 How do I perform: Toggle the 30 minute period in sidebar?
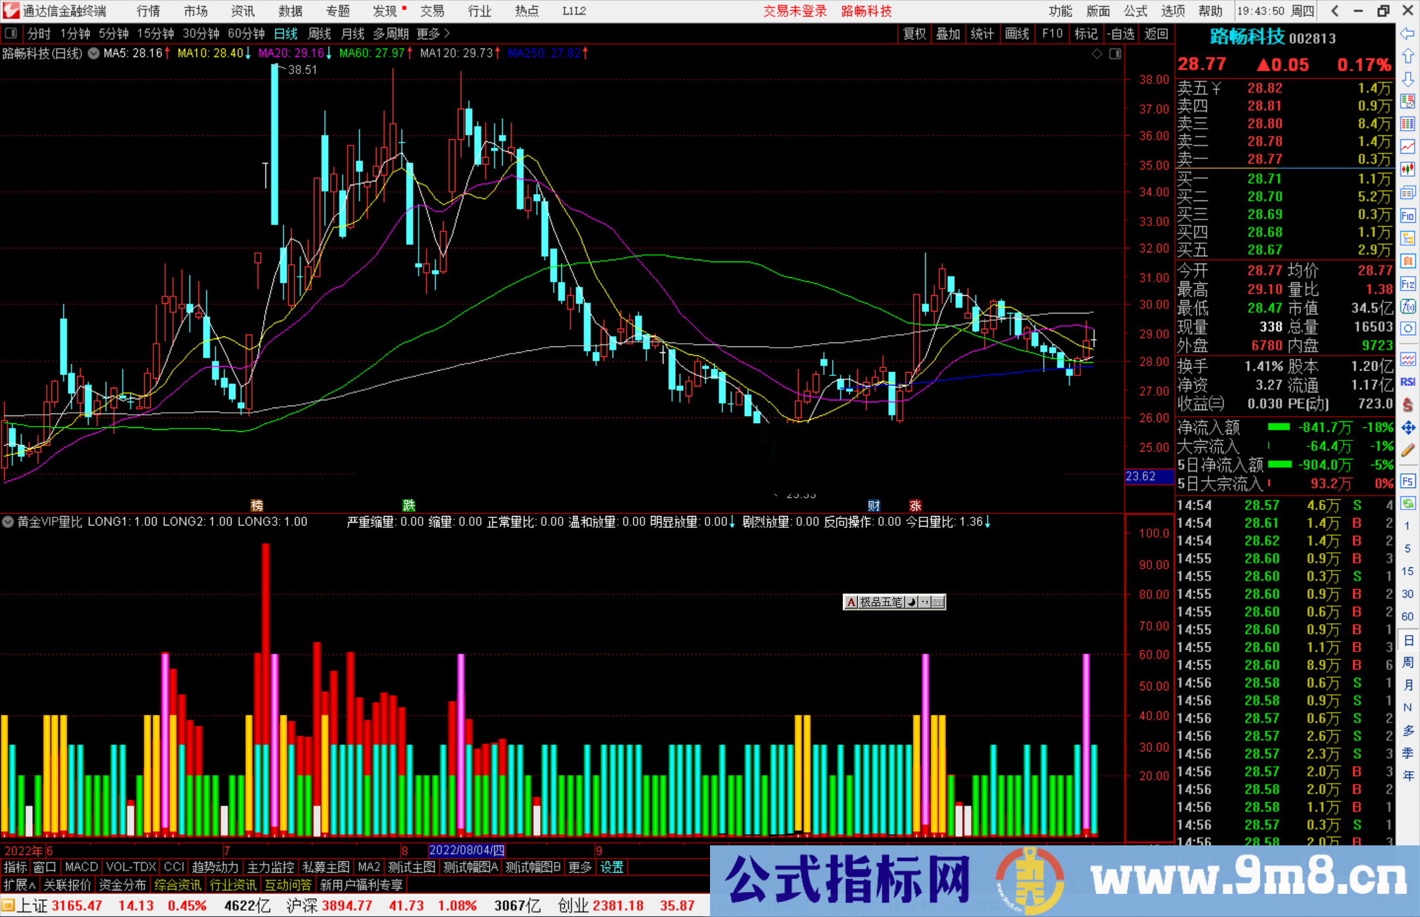point(1408,594)
